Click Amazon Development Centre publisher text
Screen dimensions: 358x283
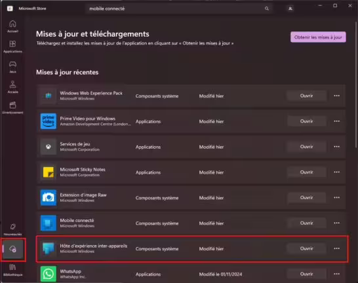[95, 124]
